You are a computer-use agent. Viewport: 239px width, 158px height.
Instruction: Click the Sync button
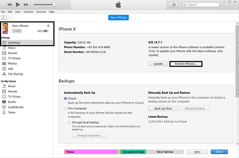click(x=197, y=152)
